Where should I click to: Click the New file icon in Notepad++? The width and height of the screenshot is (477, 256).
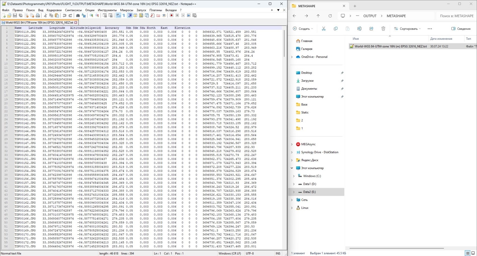(x=4, y=15)
